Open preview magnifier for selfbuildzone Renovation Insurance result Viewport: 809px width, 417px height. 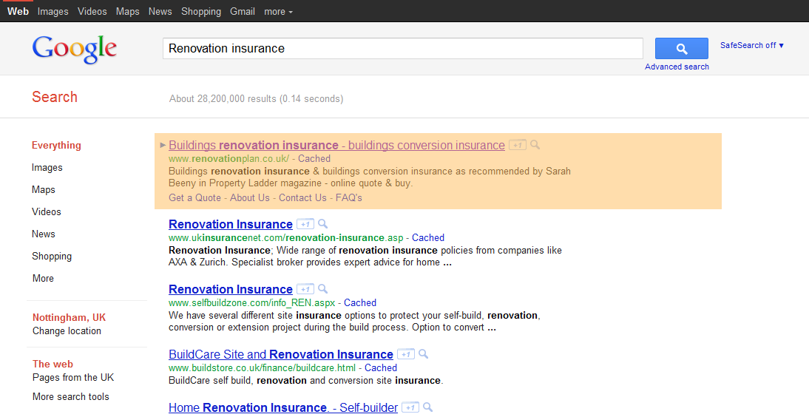coord(322,289)
